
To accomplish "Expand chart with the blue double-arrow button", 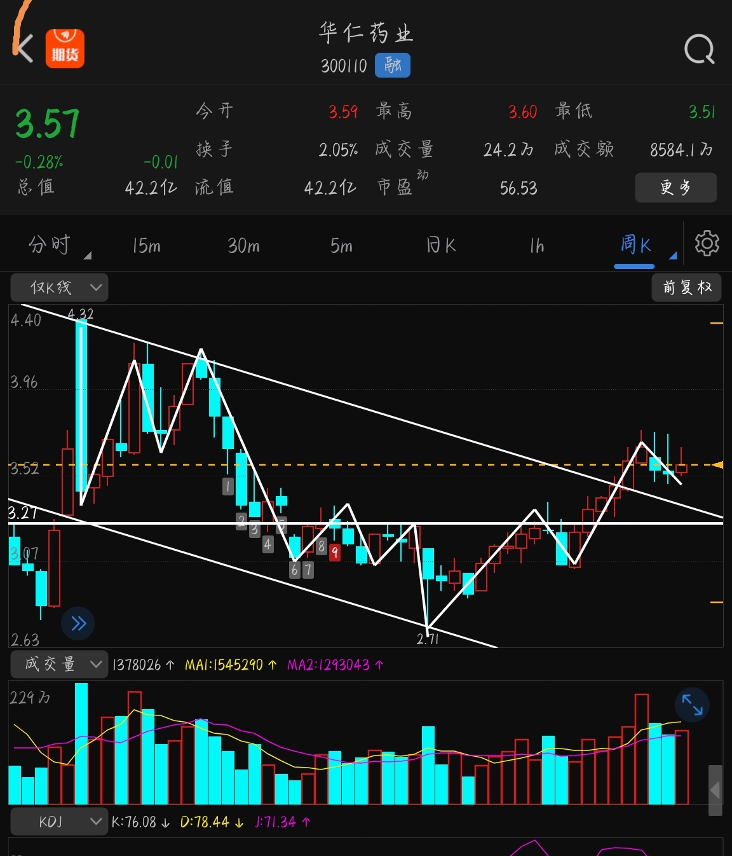I will pyautogui.click(x=78, y=623).
